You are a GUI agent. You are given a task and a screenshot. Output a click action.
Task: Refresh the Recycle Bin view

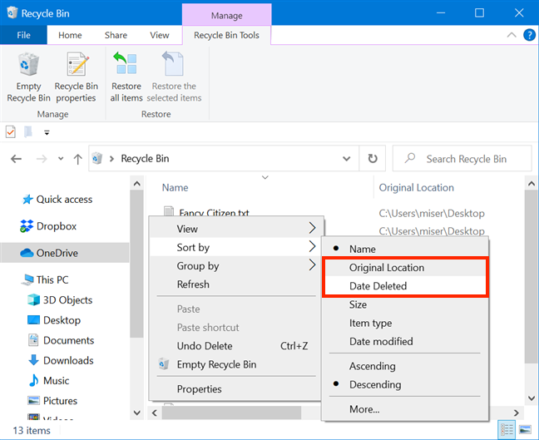tap(373, 159)
